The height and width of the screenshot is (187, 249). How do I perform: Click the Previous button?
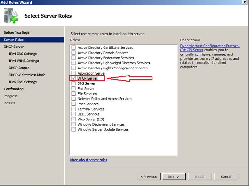coord(149,176)
